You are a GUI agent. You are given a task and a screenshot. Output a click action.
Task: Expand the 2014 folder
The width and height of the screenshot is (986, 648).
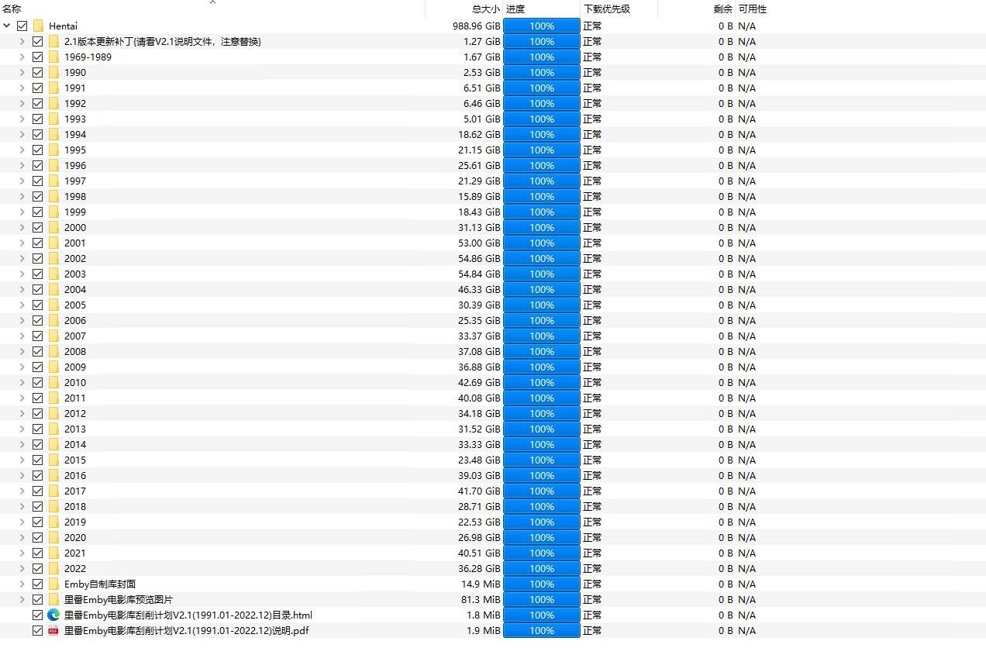pos(22,444)
